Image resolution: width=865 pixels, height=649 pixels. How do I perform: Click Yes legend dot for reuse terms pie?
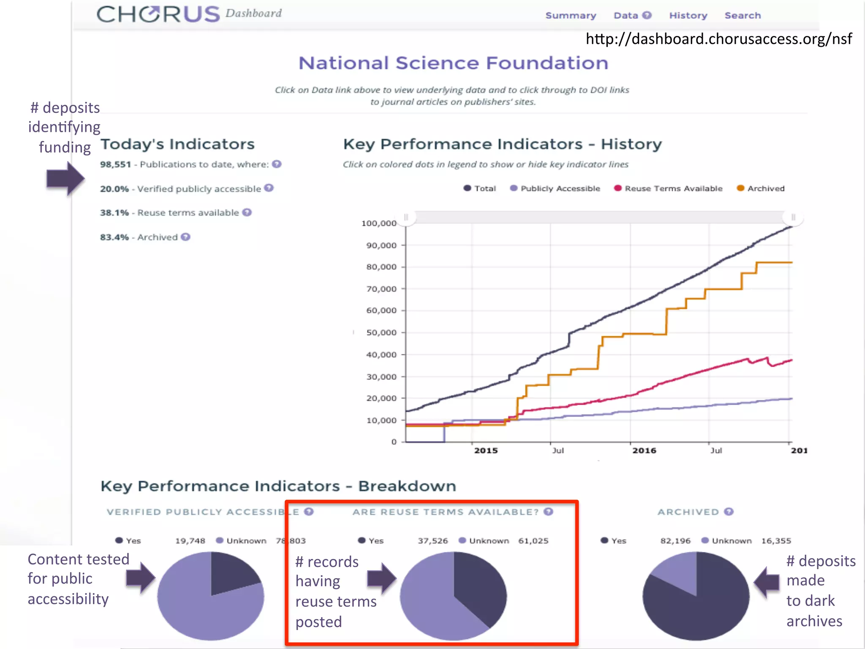[x=362, y=540]
